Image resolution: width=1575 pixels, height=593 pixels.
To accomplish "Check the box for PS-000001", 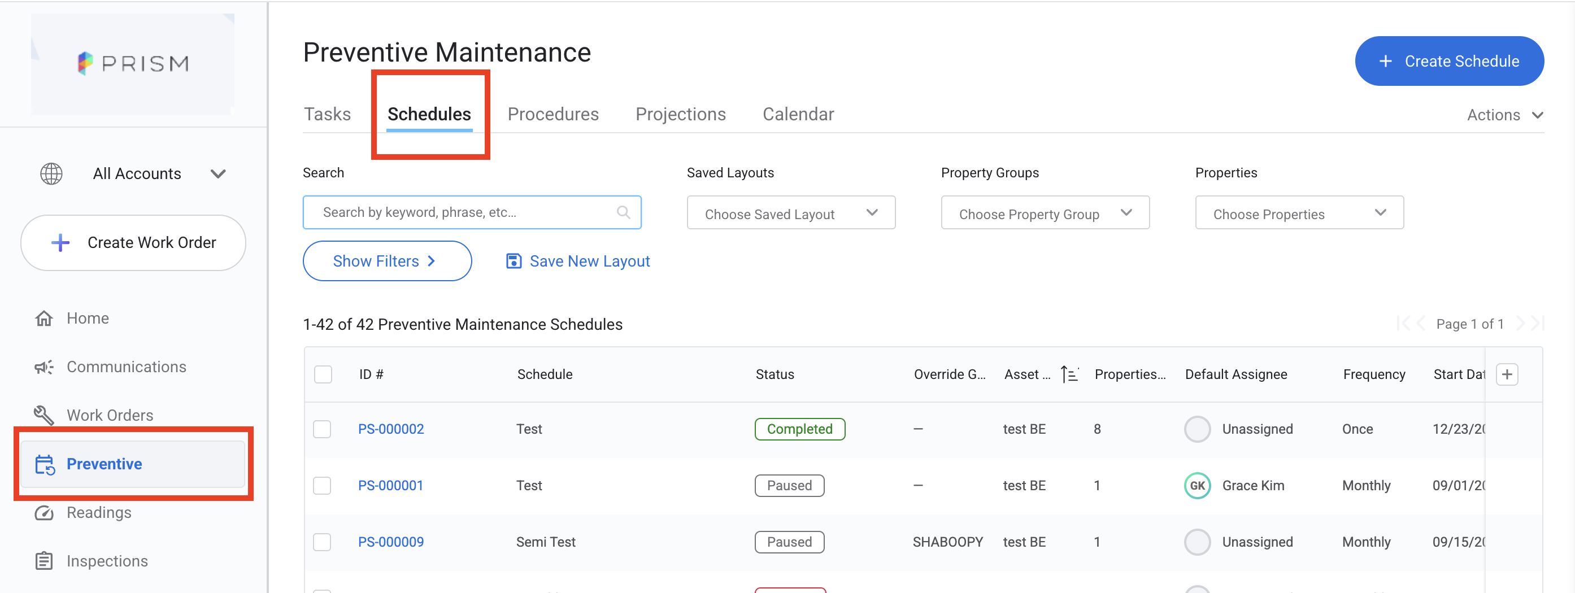I will [321, 485].
